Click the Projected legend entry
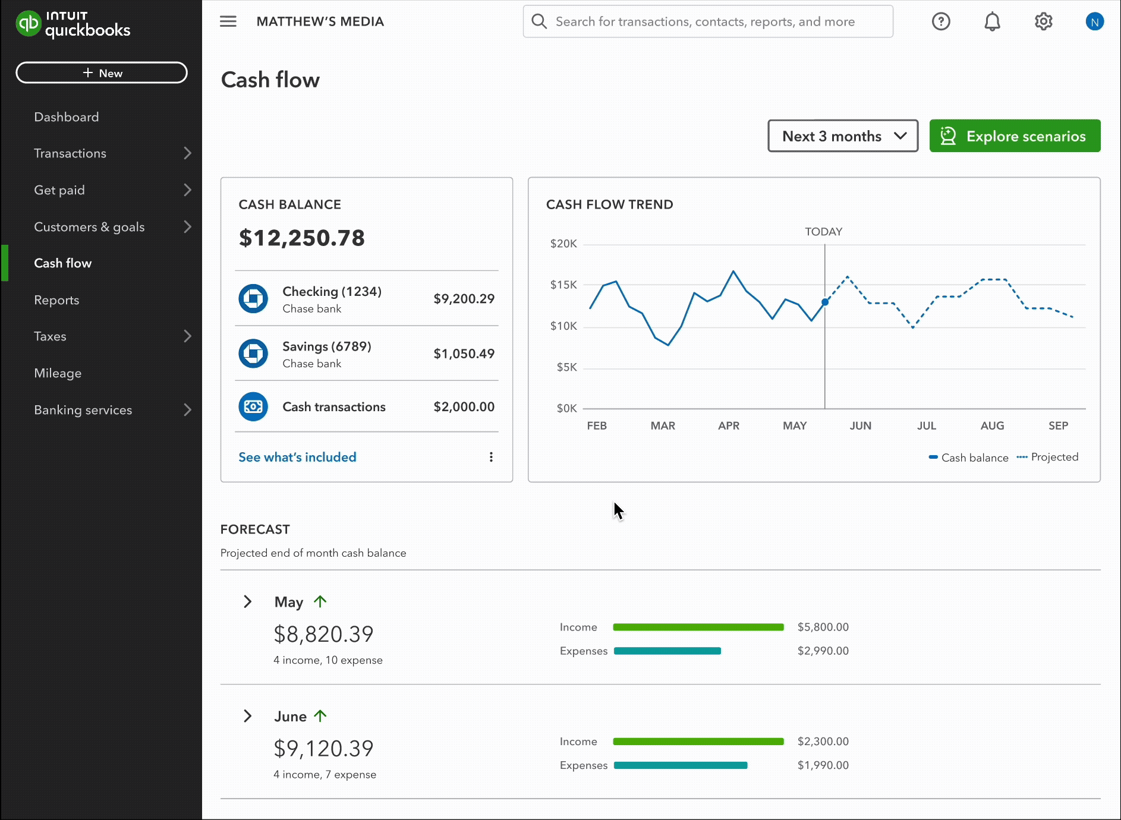 point(1047,457)
